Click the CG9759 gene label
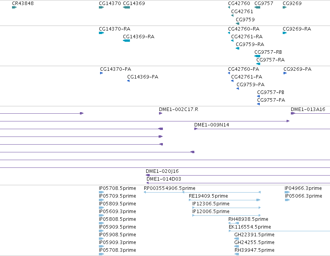 click(x=245, y=19)
